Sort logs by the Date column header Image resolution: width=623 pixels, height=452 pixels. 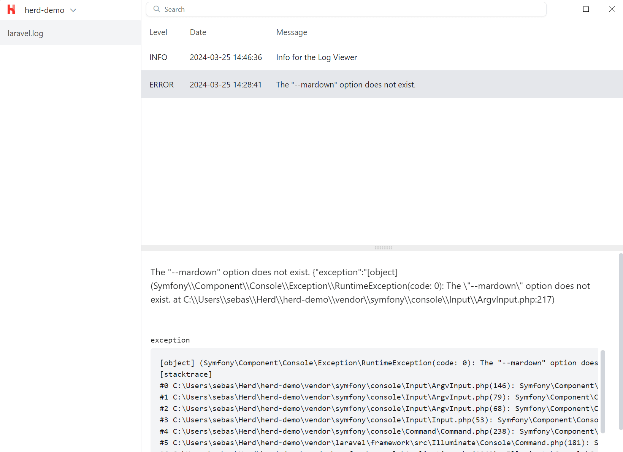198,32
